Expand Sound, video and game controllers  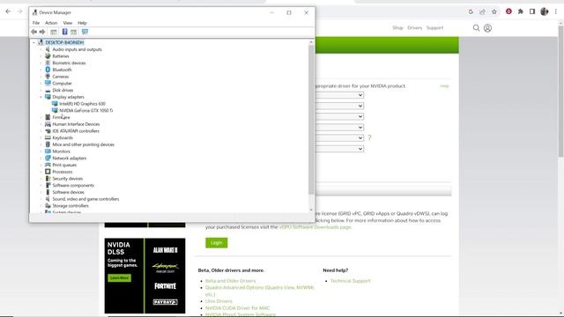tap(41, 199)
